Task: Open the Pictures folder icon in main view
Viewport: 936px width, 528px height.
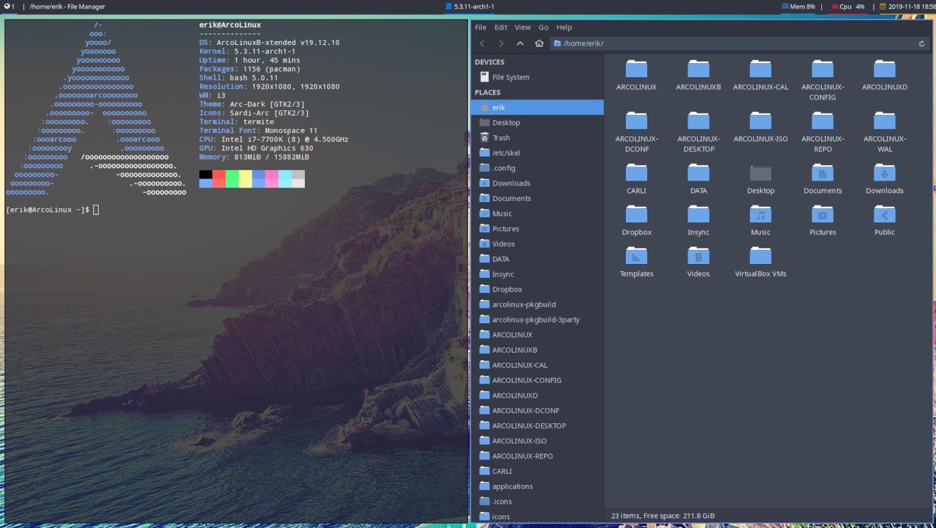Action: tap(823, 214)
